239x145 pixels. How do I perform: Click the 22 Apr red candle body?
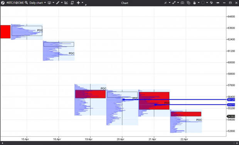point(186,114)
